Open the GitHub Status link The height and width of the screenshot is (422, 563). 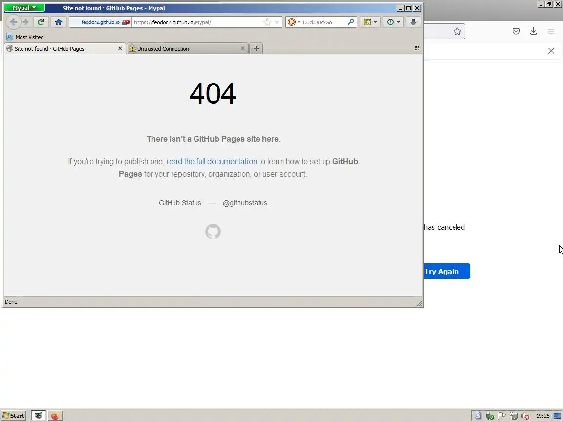click(180, 203)
